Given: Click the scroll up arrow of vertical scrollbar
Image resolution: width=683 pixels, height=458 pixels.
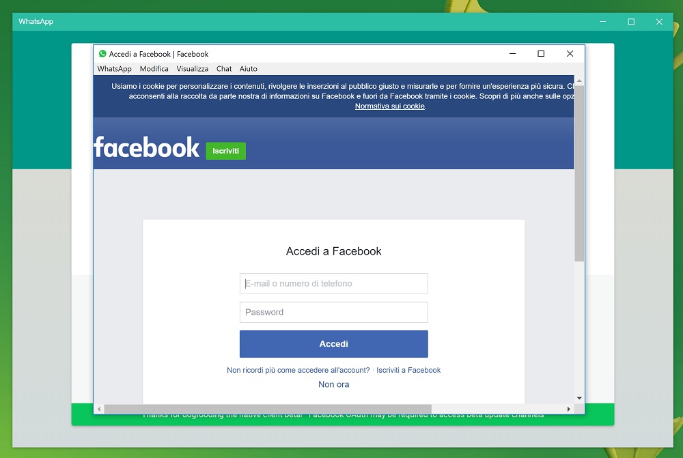Looking at the screenshot, I should click(579, 81).
